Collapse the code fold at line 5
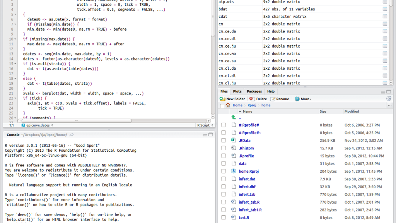 (15, 14)
